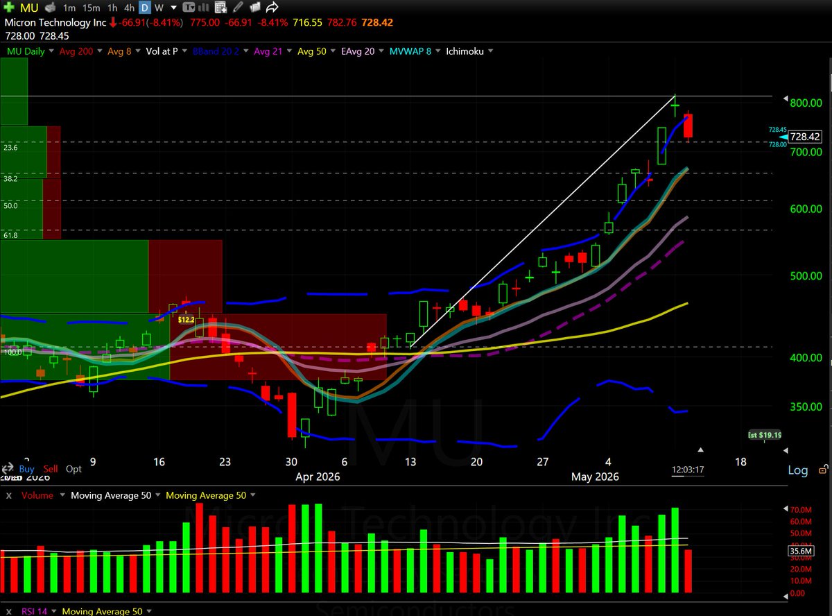Viewport: 832px width, 616px height.
Task: Select the W weekly timeframe button
Action: pyautogui.click(x=159, y=8)
